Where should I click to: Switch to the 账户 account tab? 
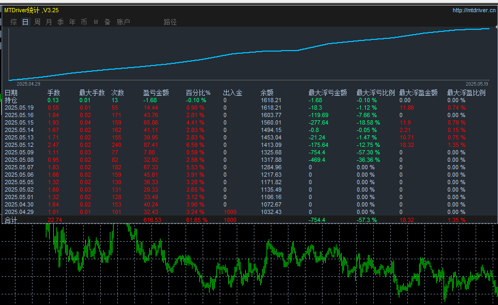(123, 22)
